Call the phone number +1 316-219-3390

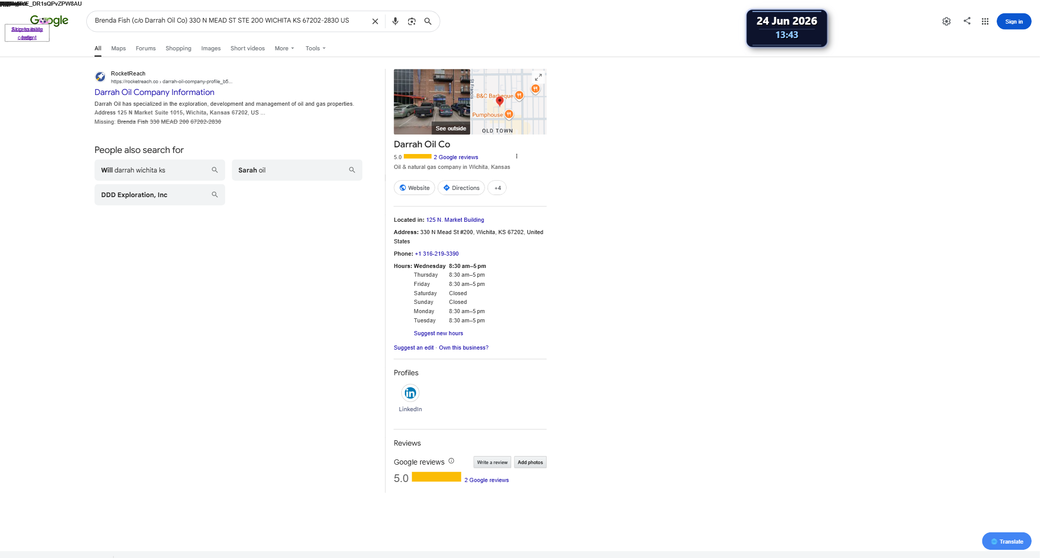point(437,254)
